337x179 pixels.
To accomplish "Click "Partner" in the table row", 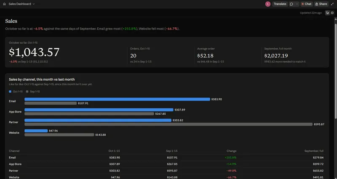I will click(x=13, y=171).
